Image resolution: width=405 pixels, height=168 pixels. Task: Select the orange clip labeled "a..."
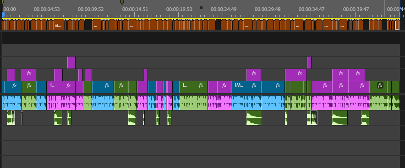point(59,25)
